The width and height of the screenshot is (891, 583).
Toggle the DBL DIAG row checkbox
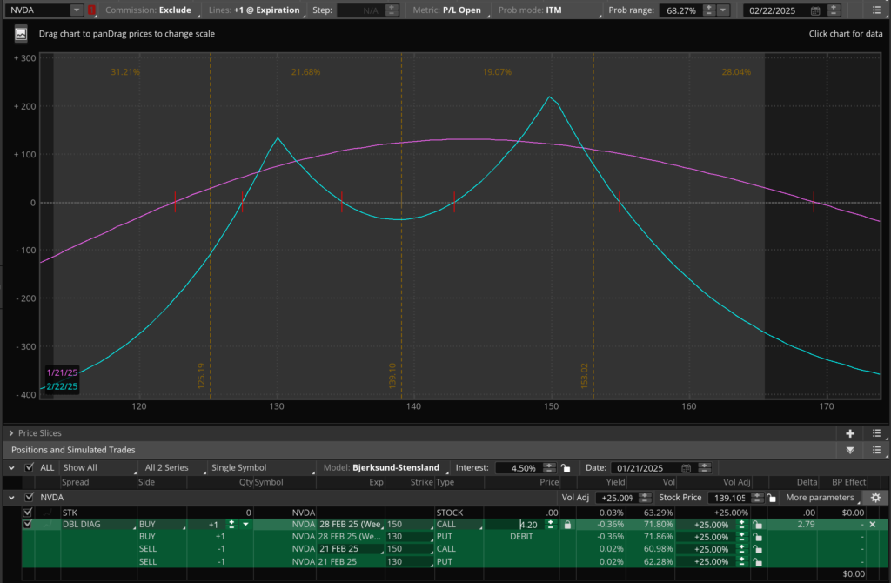click(x=27, y=525)
